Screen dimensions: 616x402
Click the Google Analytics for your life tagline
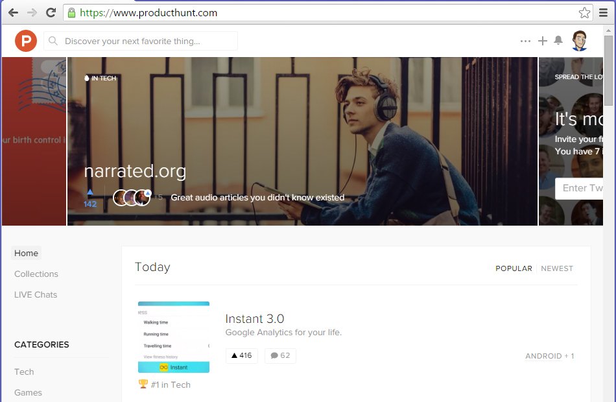(283, 333)
